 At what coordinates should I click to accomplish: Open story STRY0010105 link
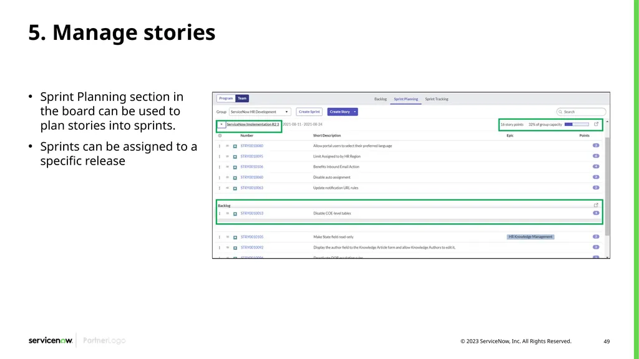(252, 237)
